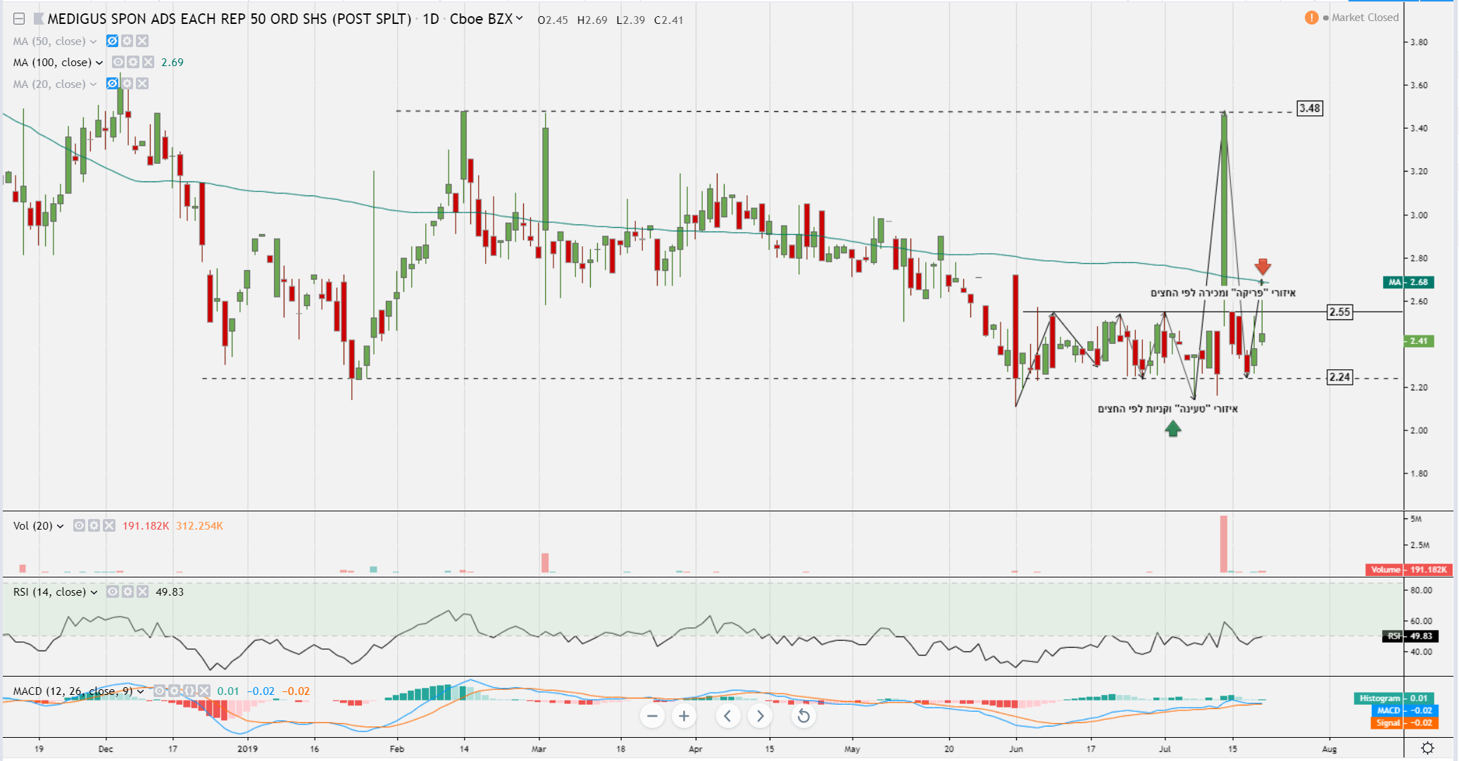Hide the MA (100, close) indicator

[118, 62]
